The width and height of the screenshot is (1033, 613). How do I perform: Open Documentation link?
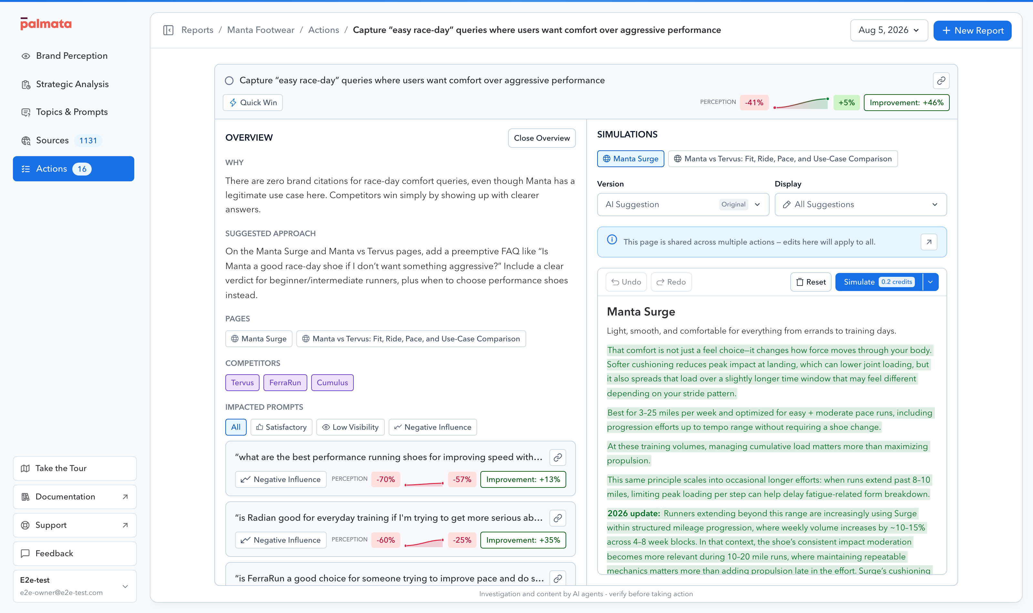[x=74, y=497]
